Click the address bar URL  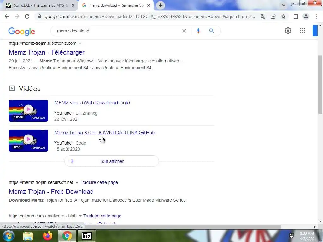pos(150,16)
